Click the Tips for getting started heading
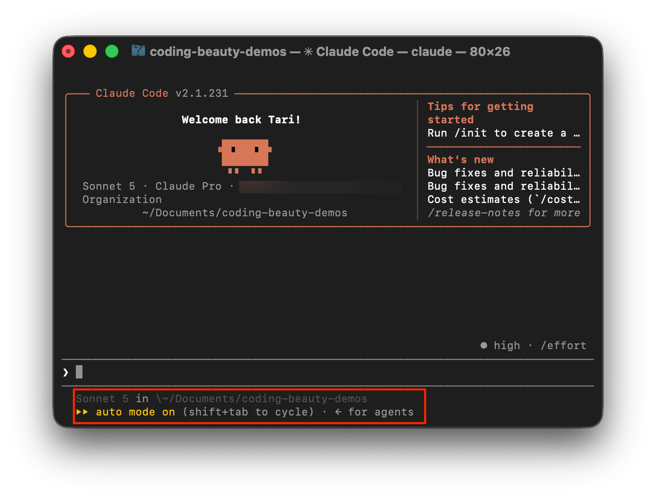The height and width of the screenshot is (498, 656). click(481, 113)
